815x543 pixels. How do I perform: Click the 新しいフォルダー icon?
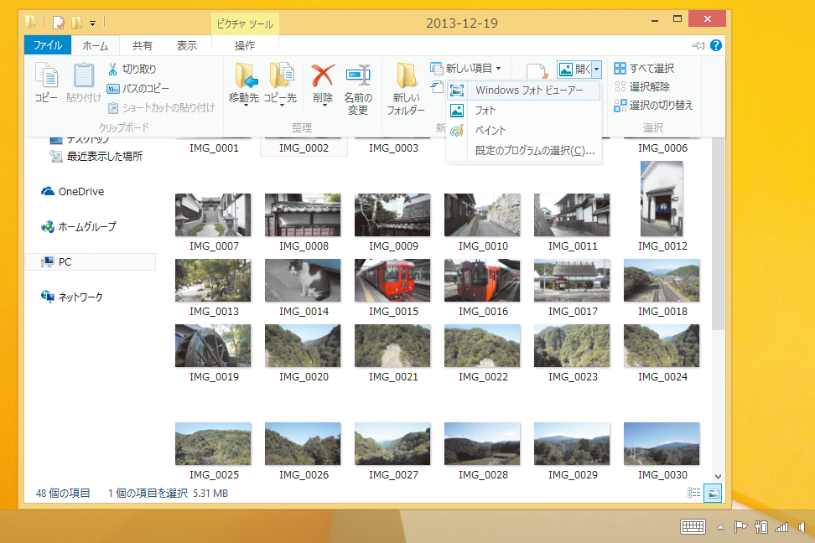(x=406, y=76)
